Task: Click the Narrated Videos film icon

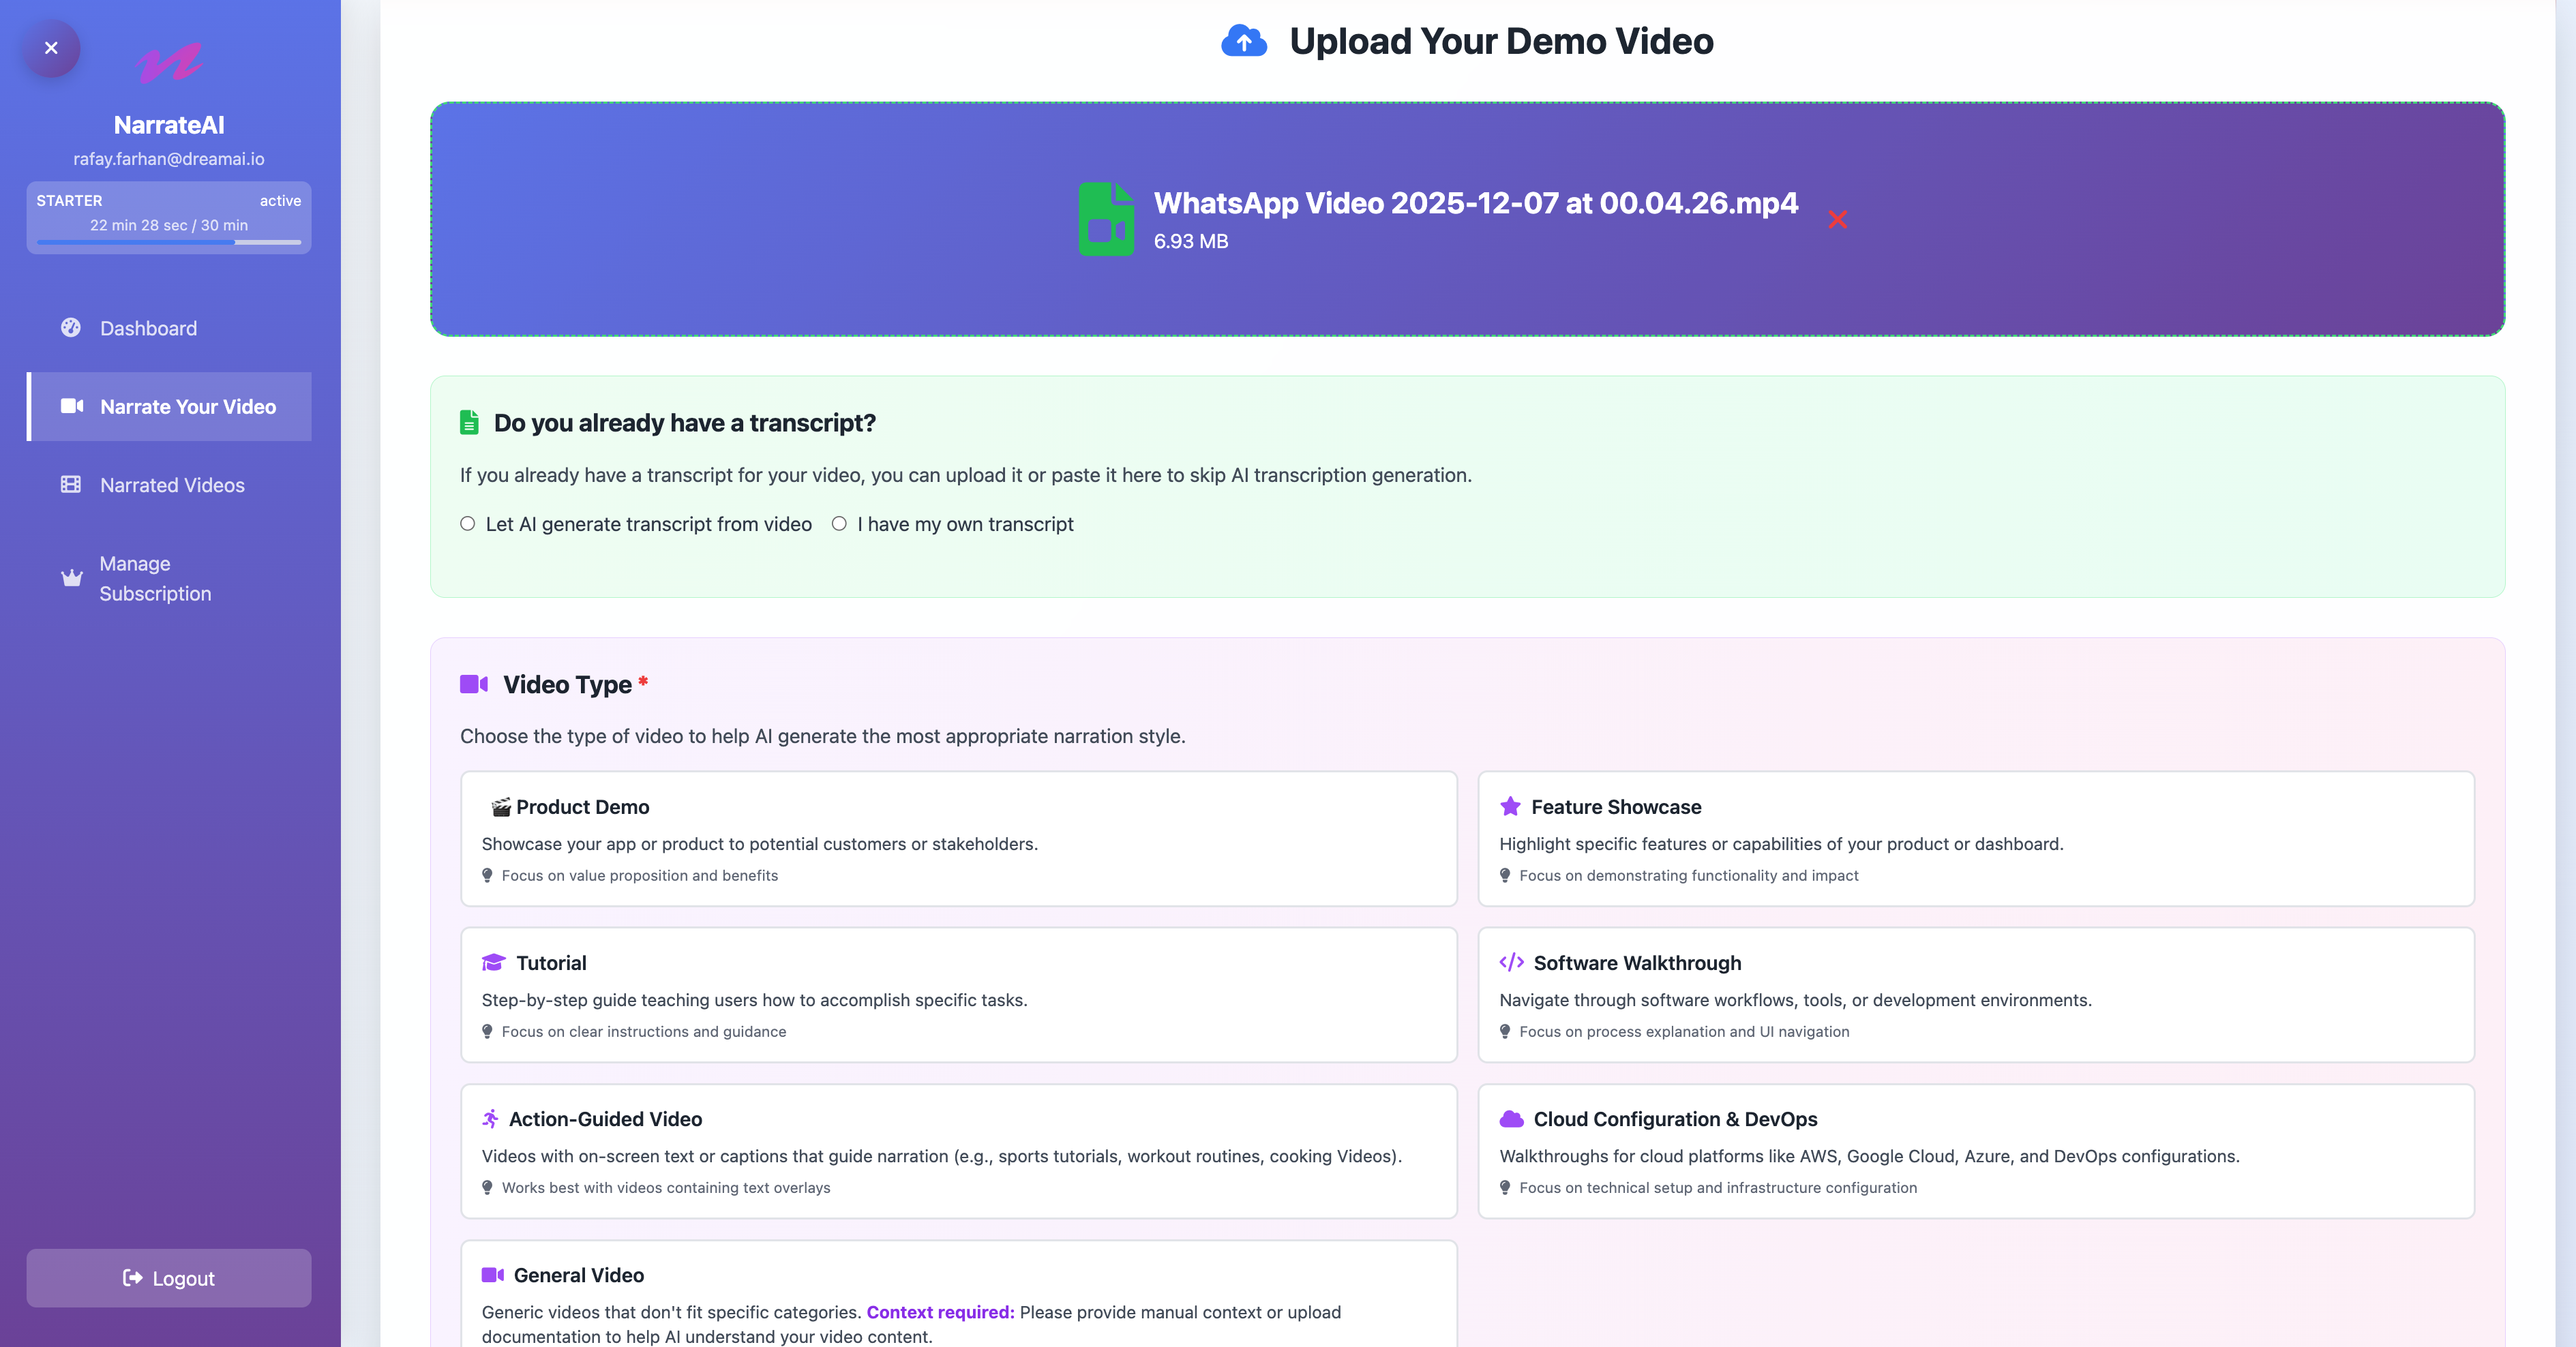Action: (x=71, y=485)
